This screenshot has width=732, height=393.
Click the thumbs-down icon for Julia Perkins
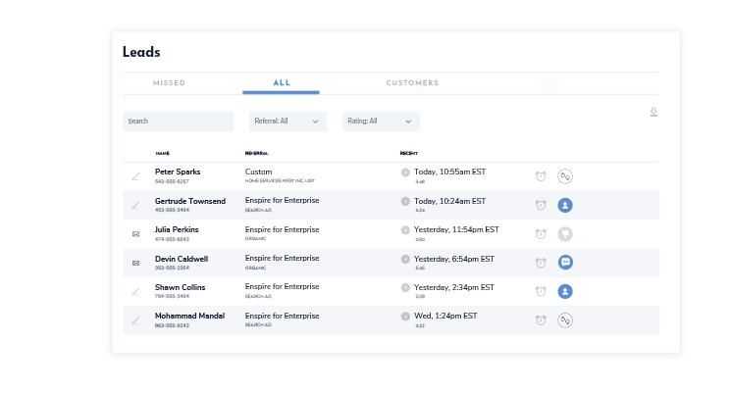(565, 234)
